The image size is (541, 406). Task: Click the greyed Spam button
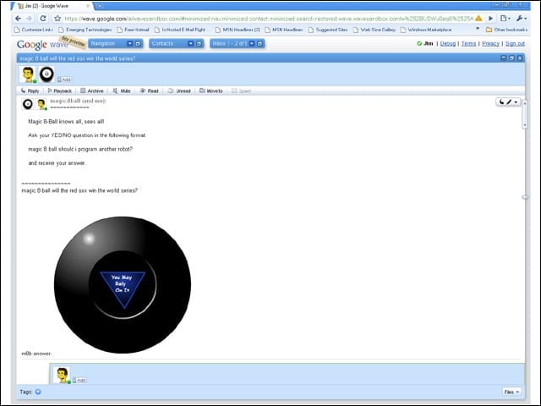241,91
